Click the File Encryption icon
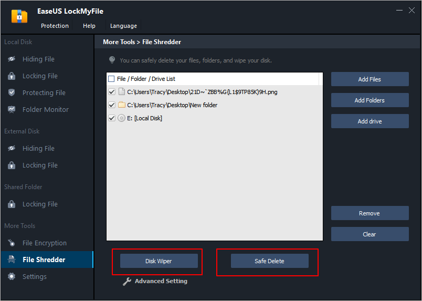 (x=12, y=243)
